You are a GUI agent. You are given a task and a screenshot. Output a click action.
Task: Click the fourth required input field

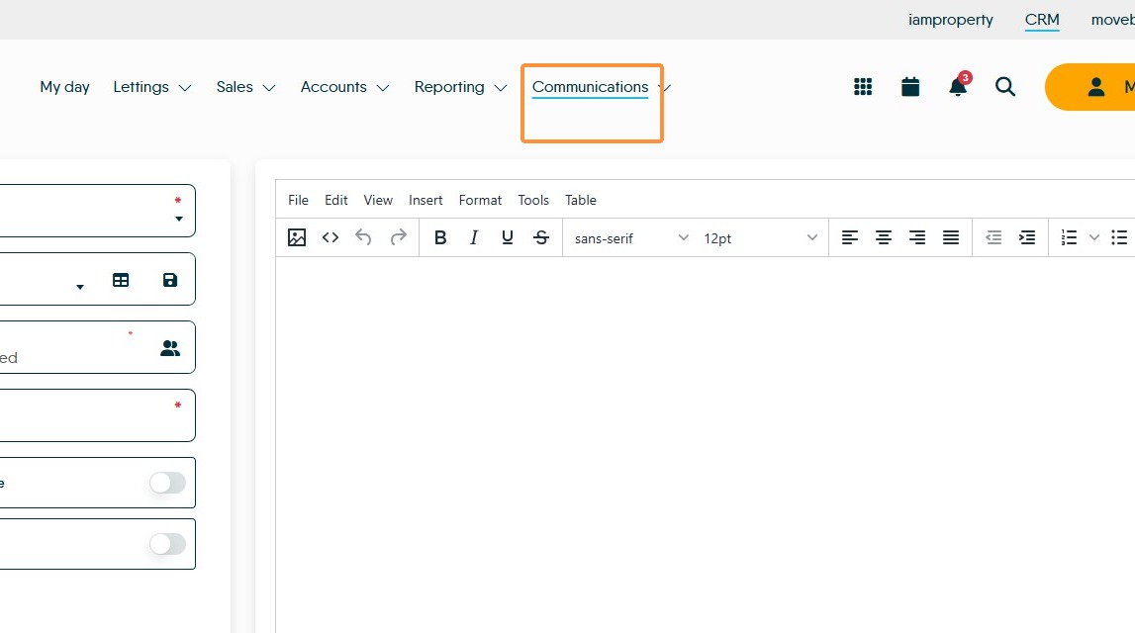click(97, 415)
